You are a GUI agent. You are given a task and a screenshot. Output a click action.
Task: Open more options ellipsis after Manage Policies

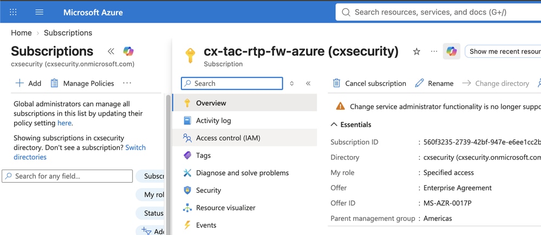coord(127,83)
